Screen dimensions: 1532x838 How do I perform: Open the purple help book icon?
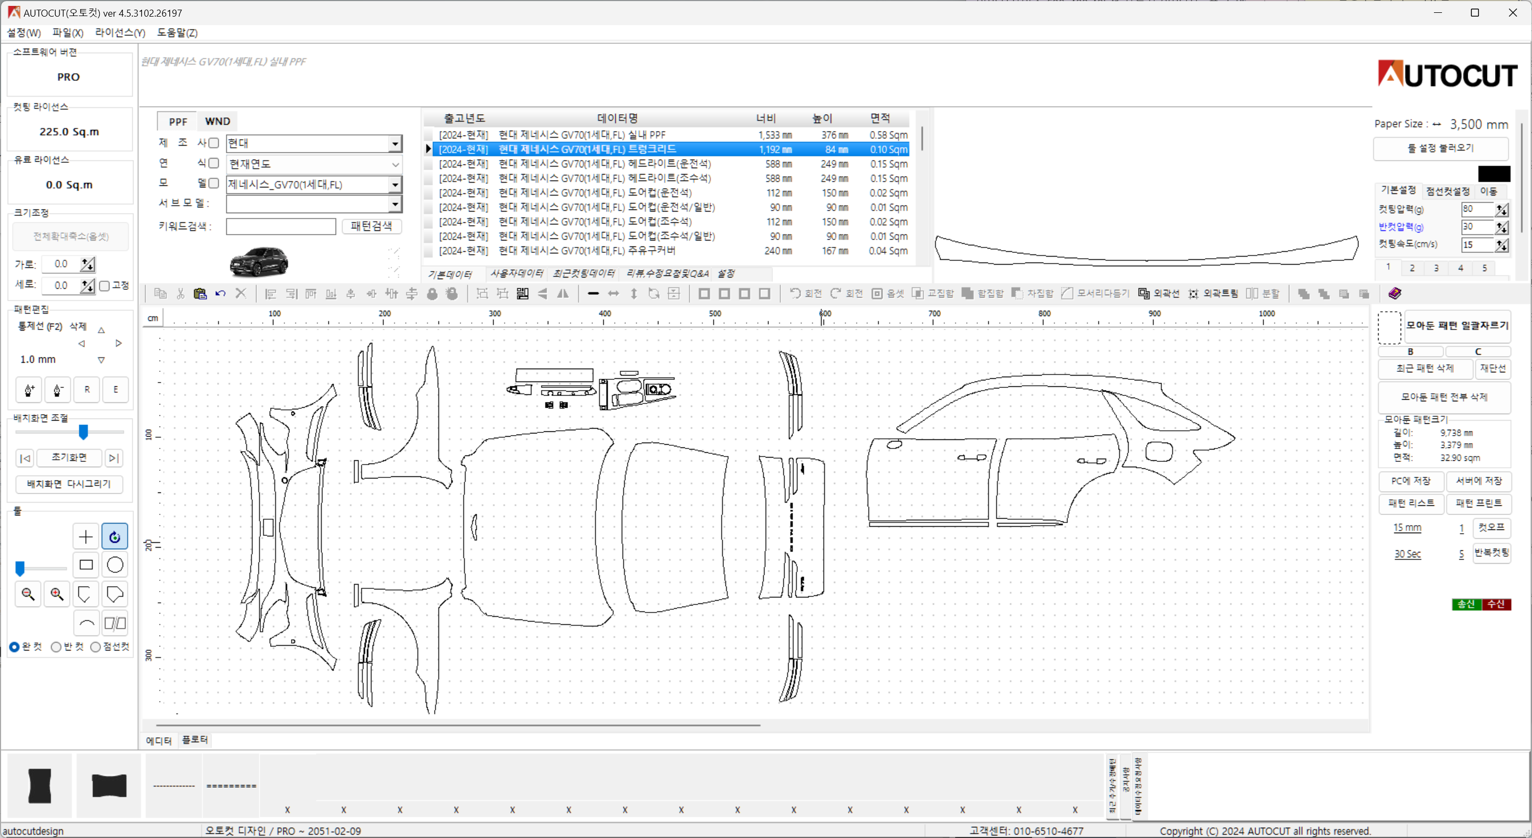tap(1395, 293)
